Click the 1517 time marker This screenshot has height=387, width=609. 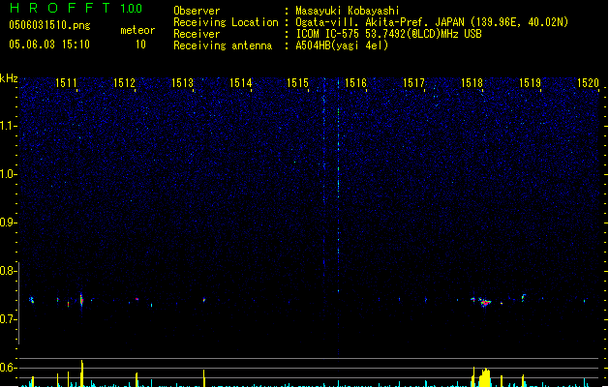pos(413,83)
